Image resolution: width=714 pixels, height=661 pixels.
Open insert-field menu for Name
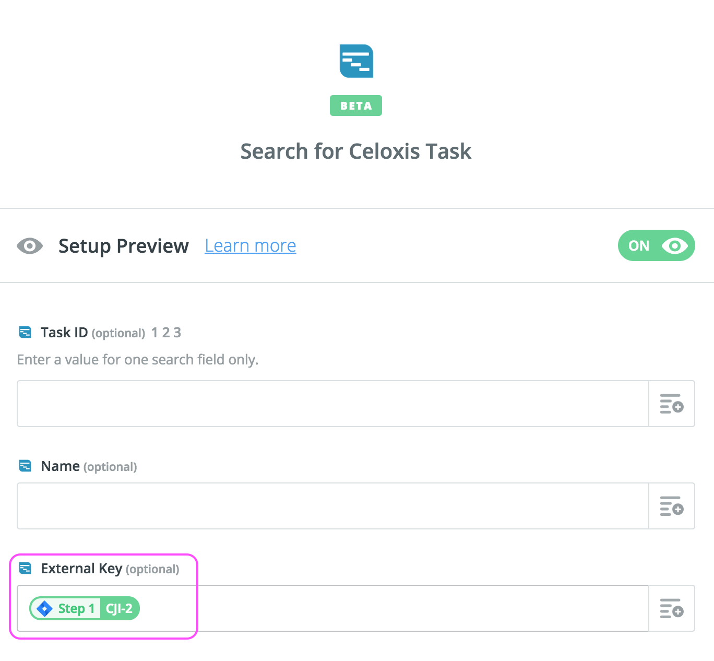671,506
